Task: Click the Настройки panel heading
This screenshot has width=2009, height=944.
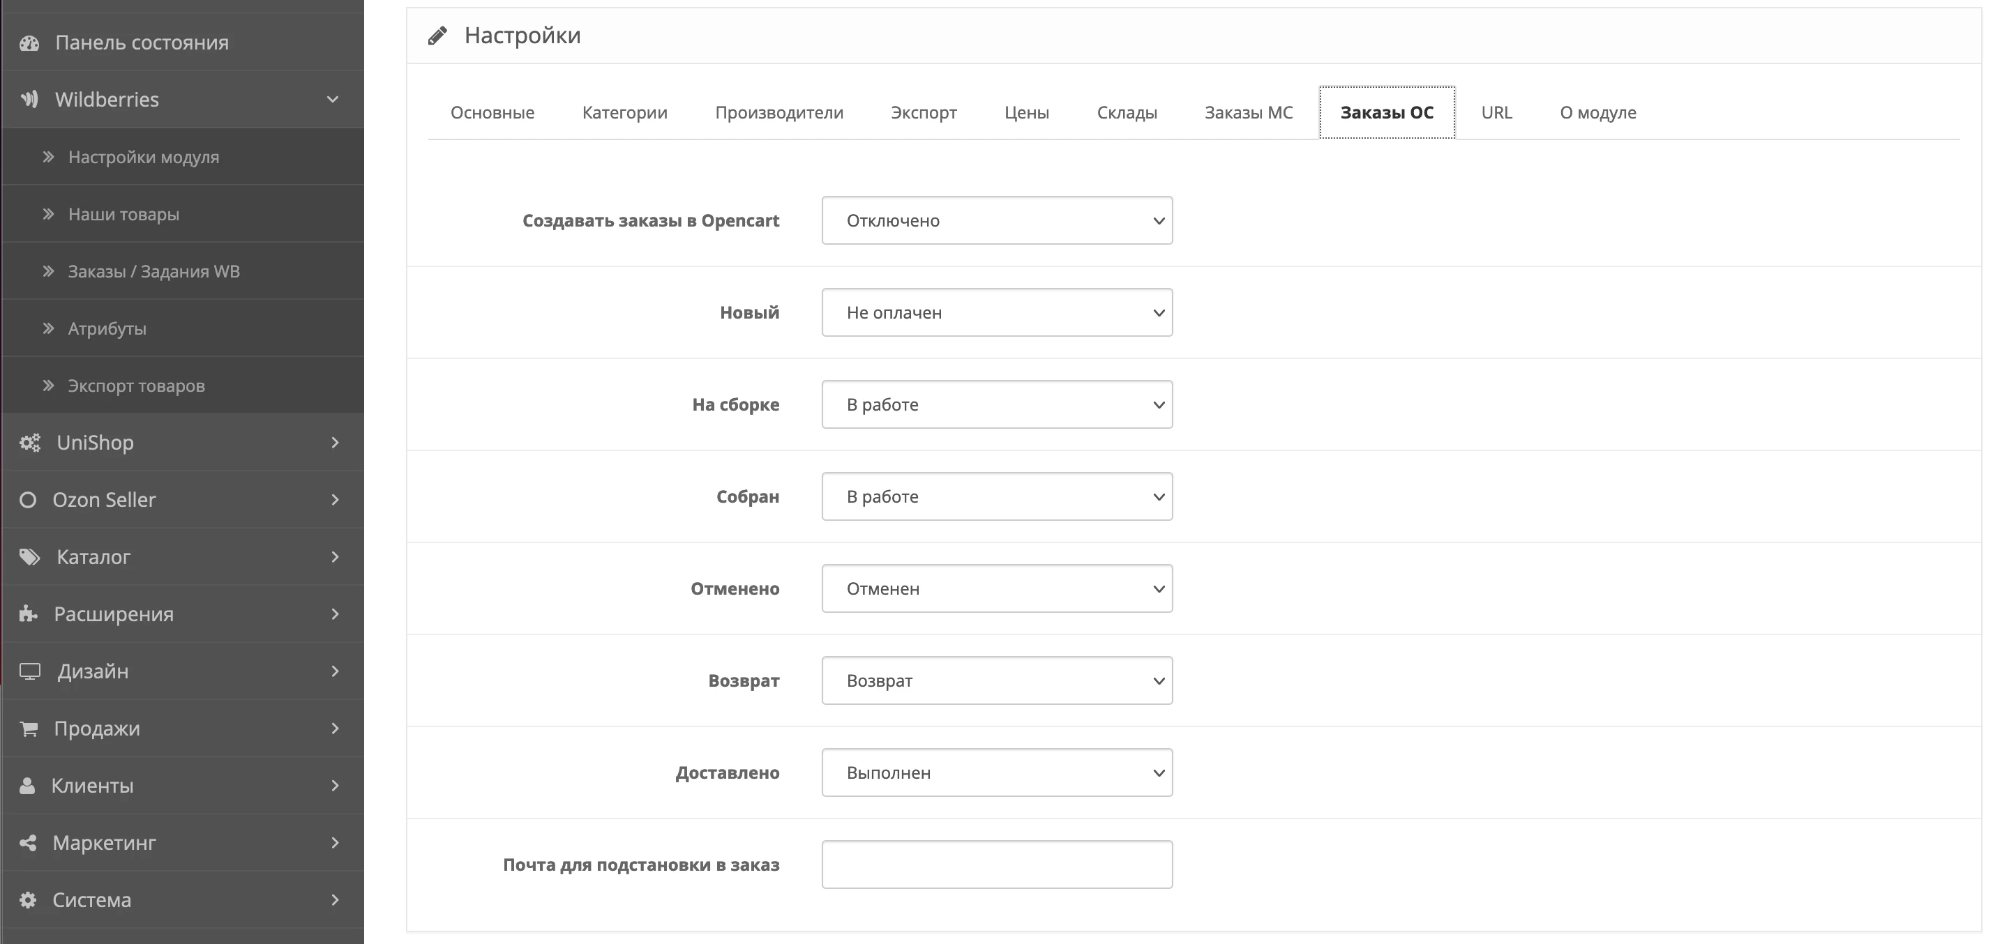Action: (522, 36)
